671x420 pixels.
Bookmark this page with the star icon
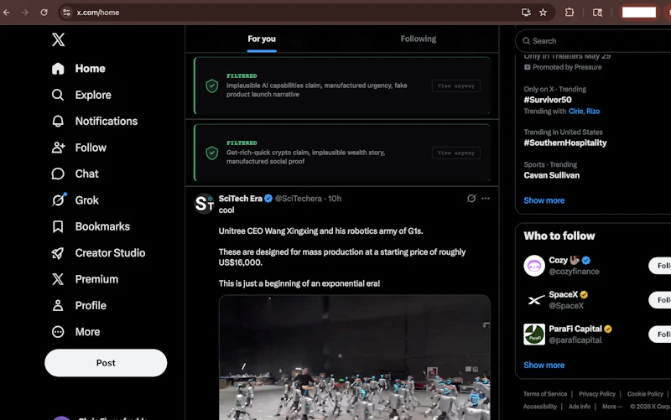click(543, 13)
